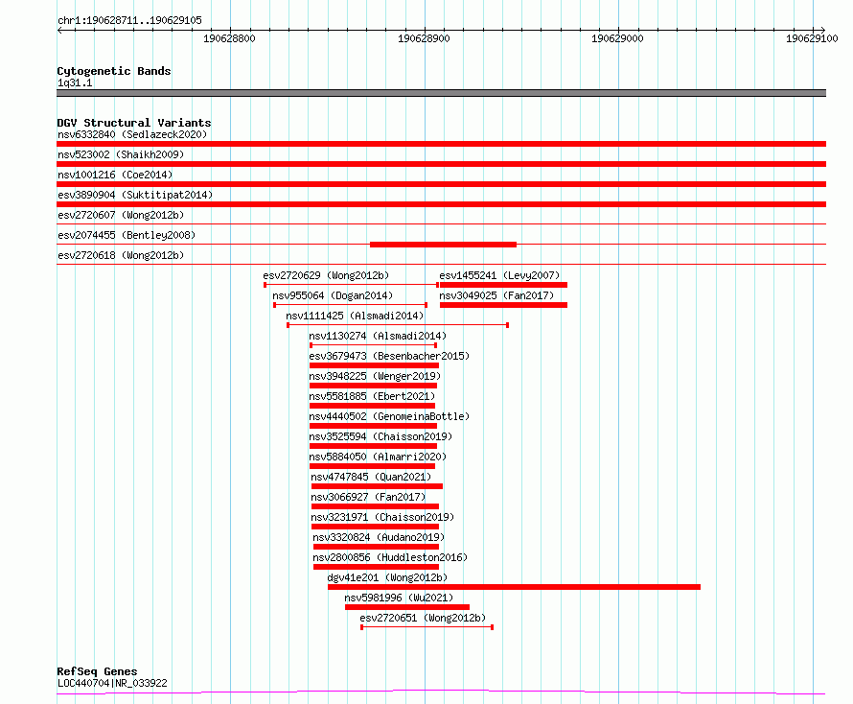The image size is (853, 704).
Task: Click the esv2720629 (Wong2012b) label
Action: click(x=326, y=275)
